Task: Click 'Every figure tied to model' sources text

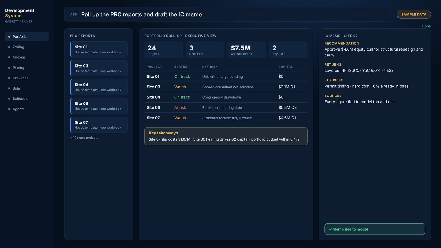Action: tap(359, 102)
